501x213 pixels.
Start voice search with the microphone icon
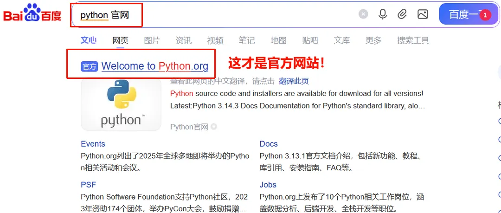point(382,14)
